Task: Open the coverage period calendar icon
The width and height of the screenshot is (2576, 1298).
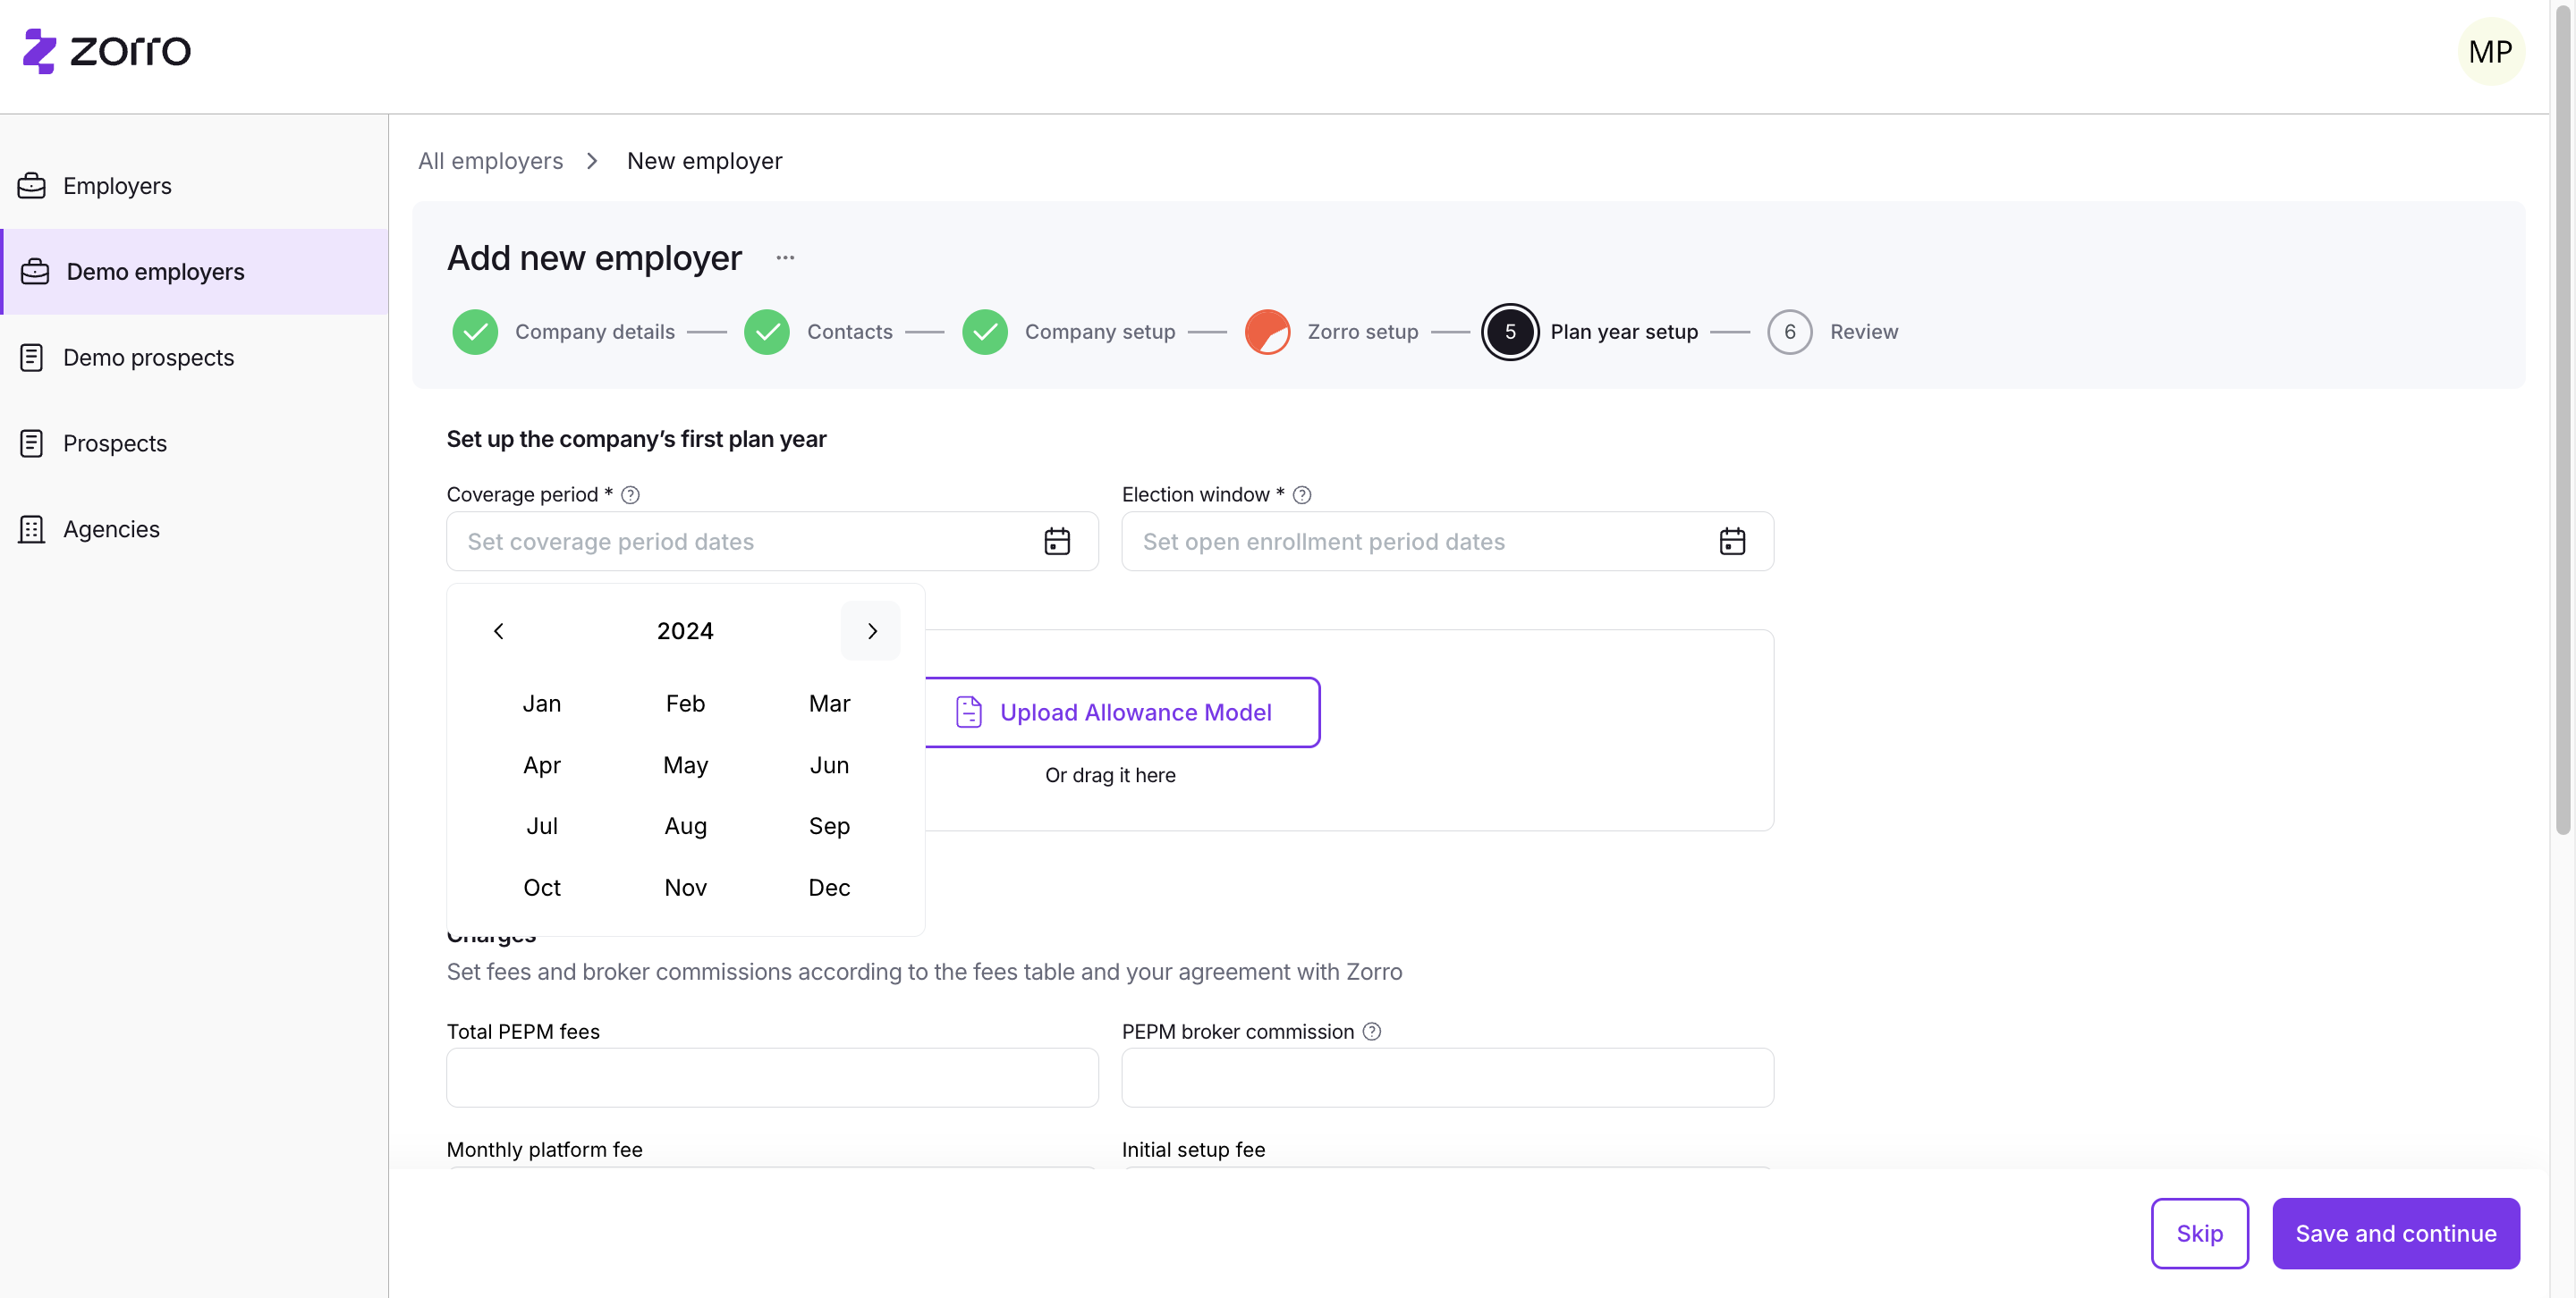Action: click(x=1056, y=542)
